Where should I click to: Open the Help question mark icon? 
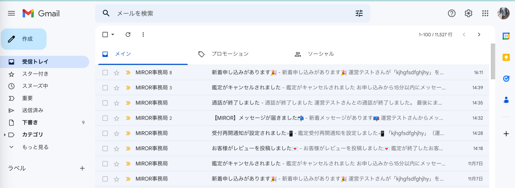tap(452, 13)
